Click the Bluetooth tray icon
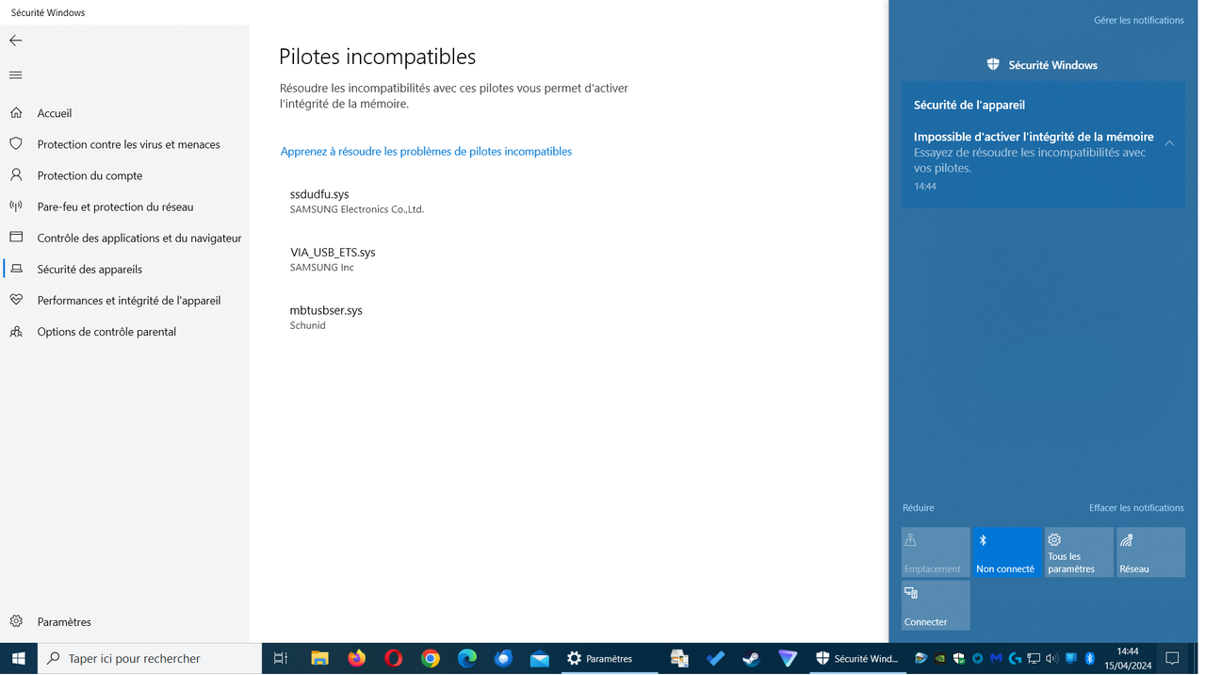Viewport: 1206px width, 675px height. [x=1090, y=659]
